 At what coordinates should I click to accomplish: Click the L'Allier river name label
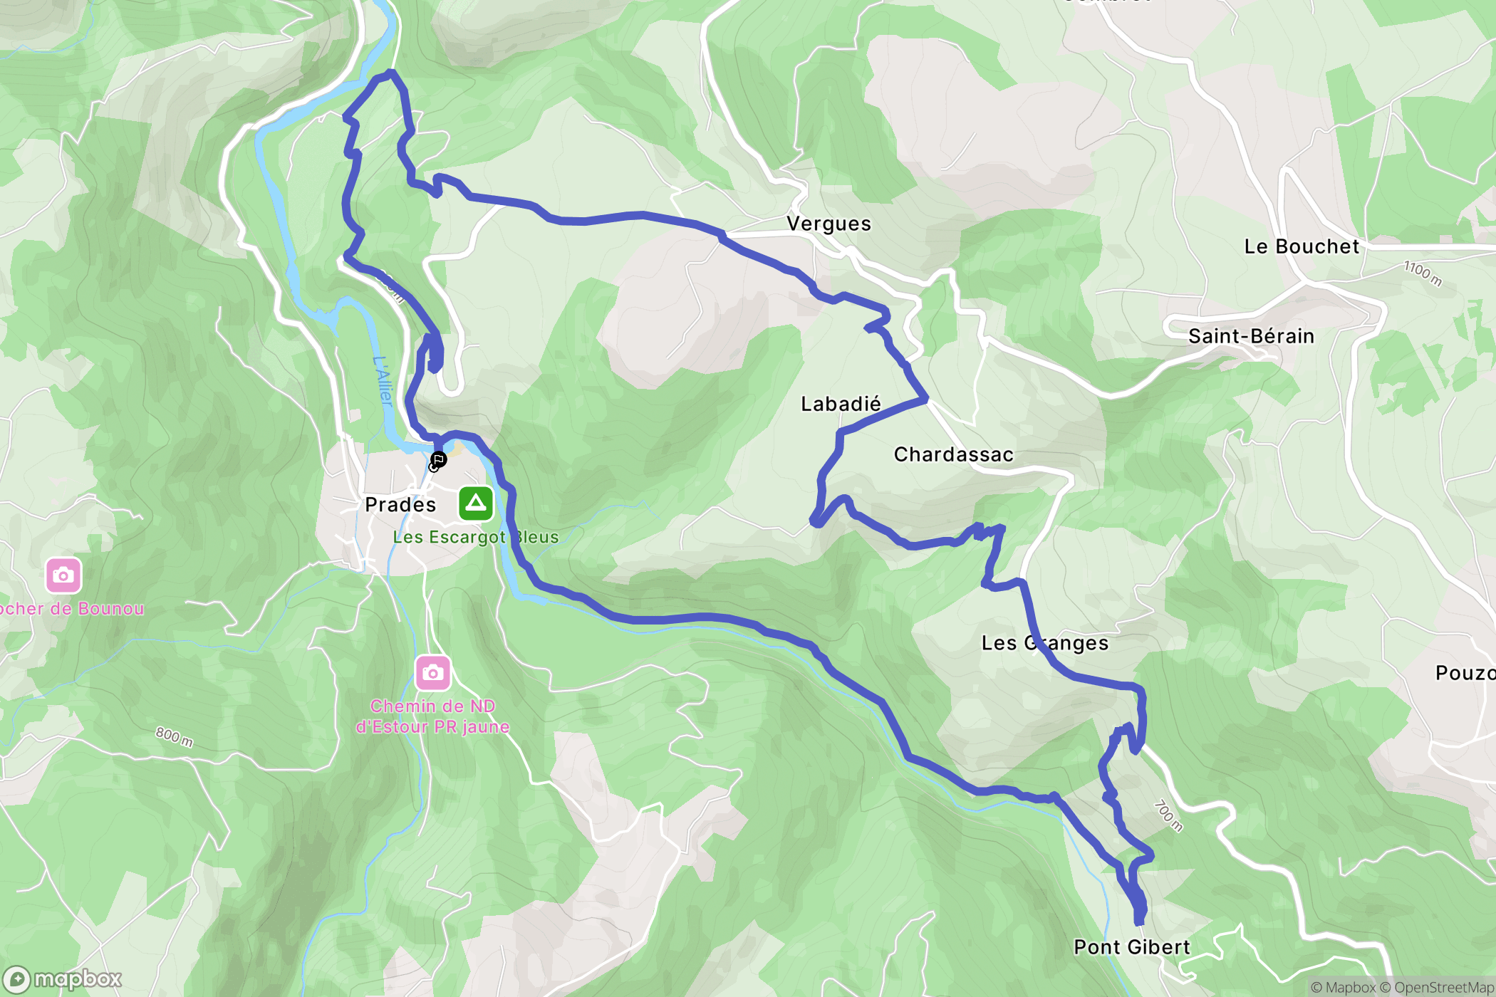pyautogui.click(x=383, y=381)
